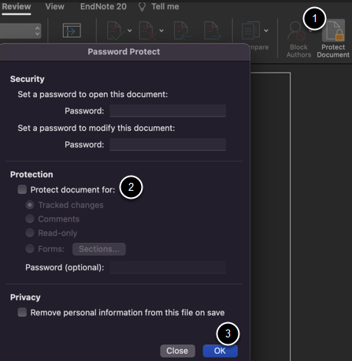
Task: Click the Protection section heading
Action: click(x=31, y=174)
